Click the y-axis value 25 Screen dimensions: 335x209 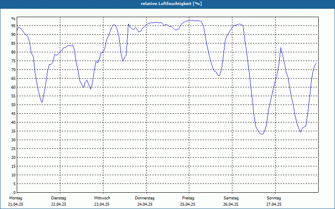(13, 149)
